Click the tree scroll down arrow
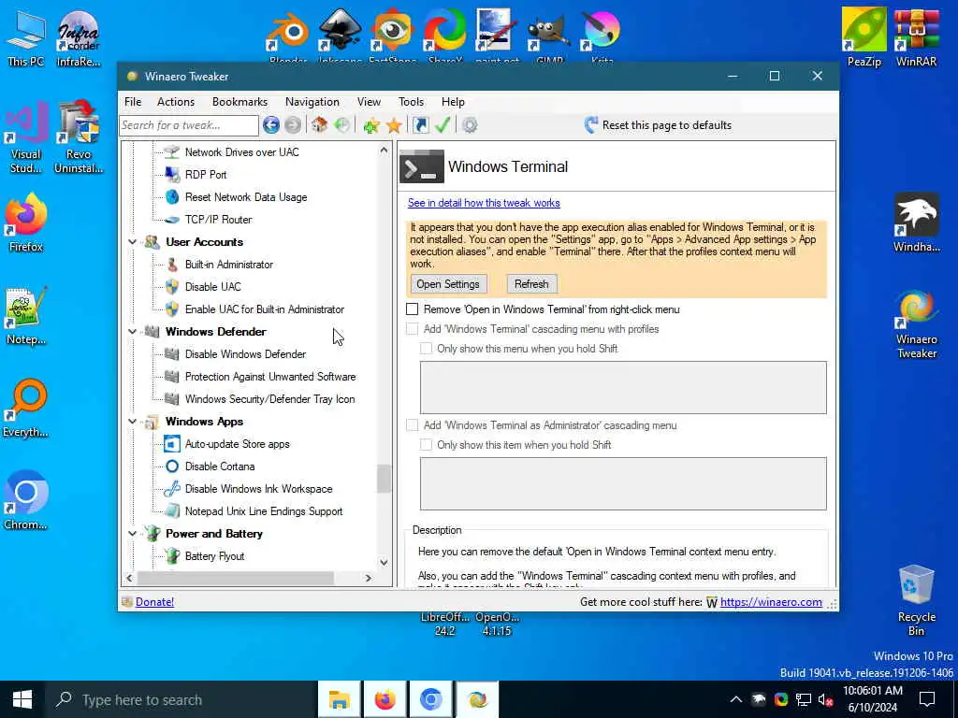Screen dimensions: 958x718 [x=384, y=563]
